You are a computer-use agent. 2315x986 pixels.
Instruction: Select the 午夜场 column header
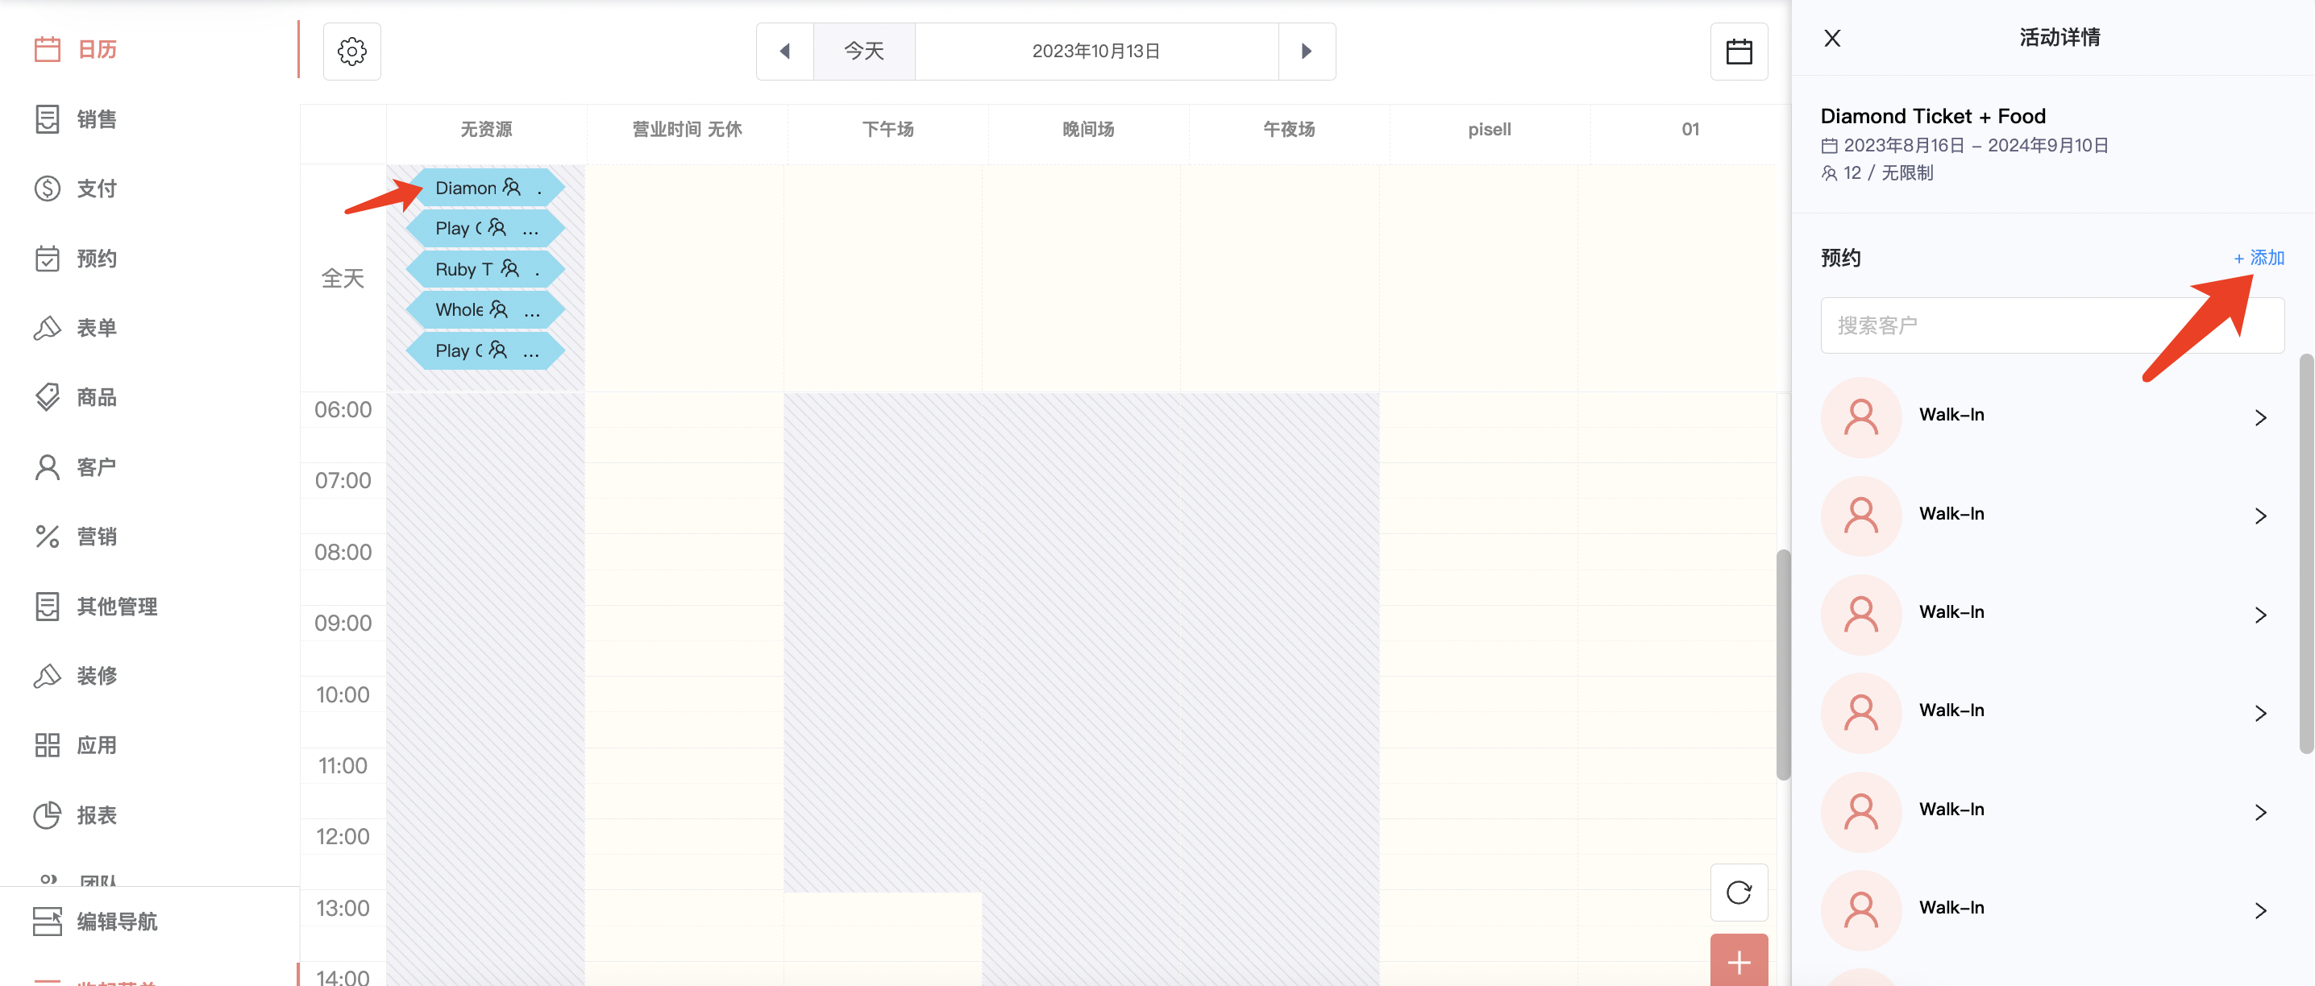pos(1289,130)
